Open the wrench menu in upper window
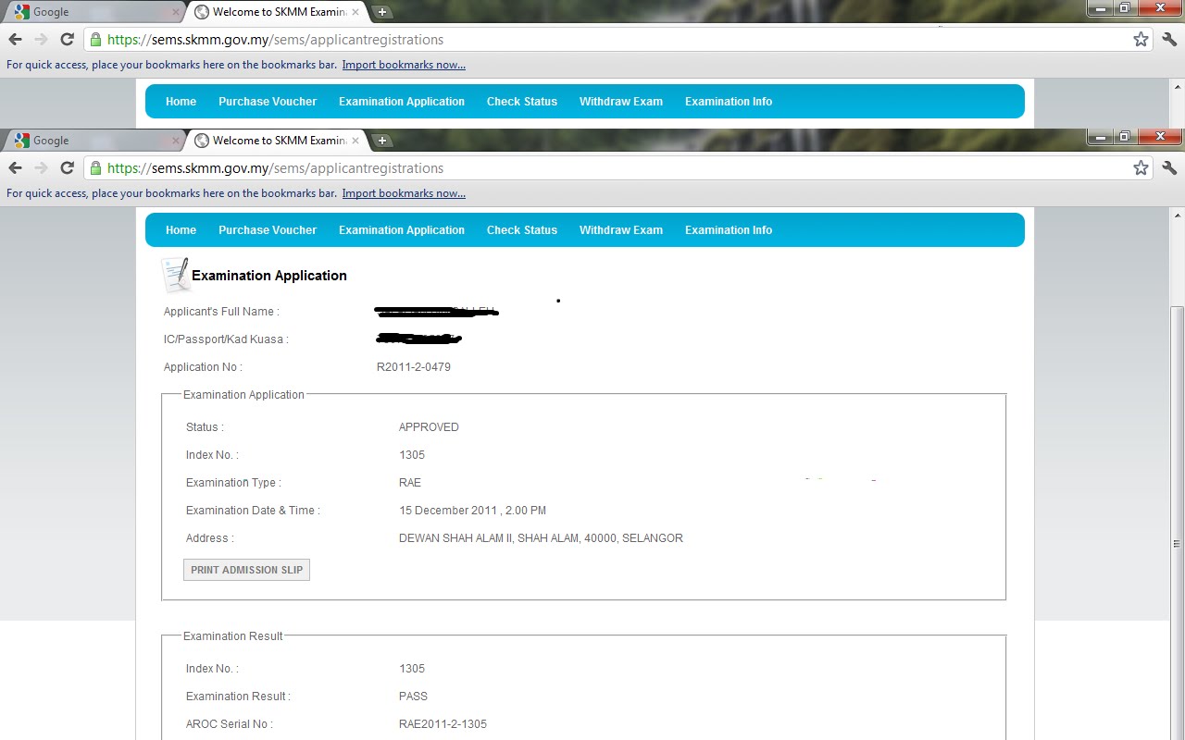1185x740 pixels. [x=1169, y=39]
